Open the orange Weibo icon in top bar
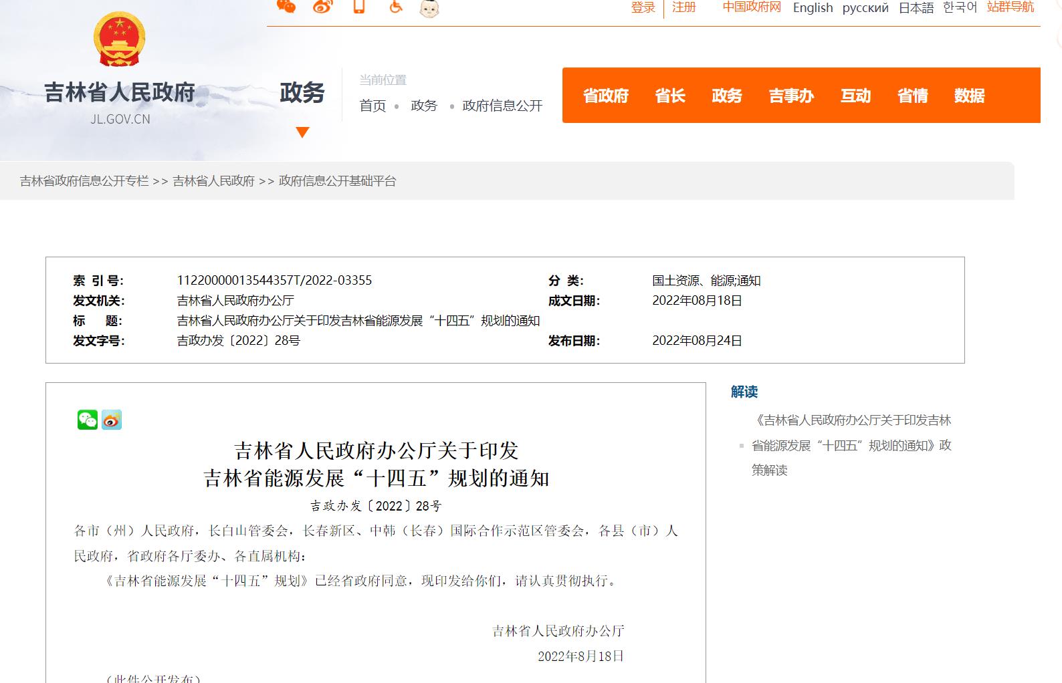The height and width of the screenshot is (683, 1062). pos(322,7)
